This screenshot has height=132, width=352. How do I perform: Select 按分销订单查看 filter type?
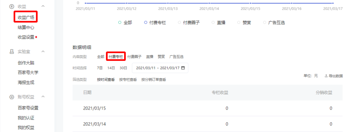pos(154,80)
